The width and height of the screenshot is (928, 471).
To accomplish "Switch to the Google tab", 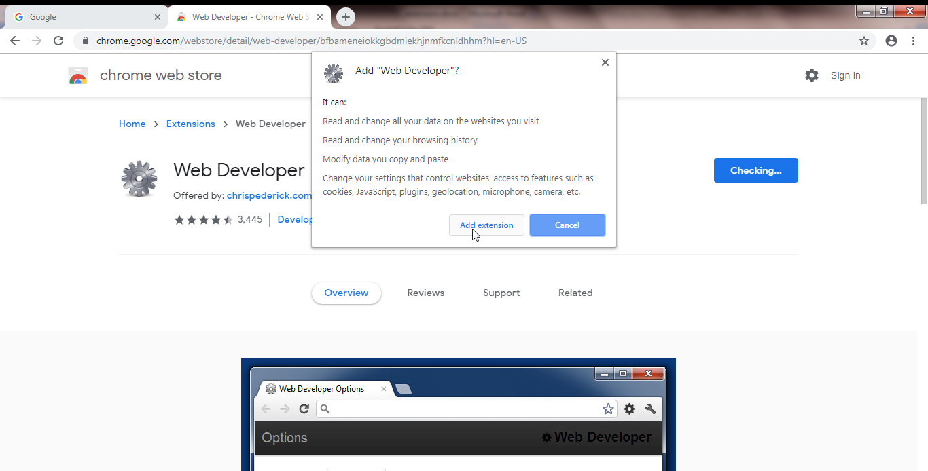I will [85, 17].
